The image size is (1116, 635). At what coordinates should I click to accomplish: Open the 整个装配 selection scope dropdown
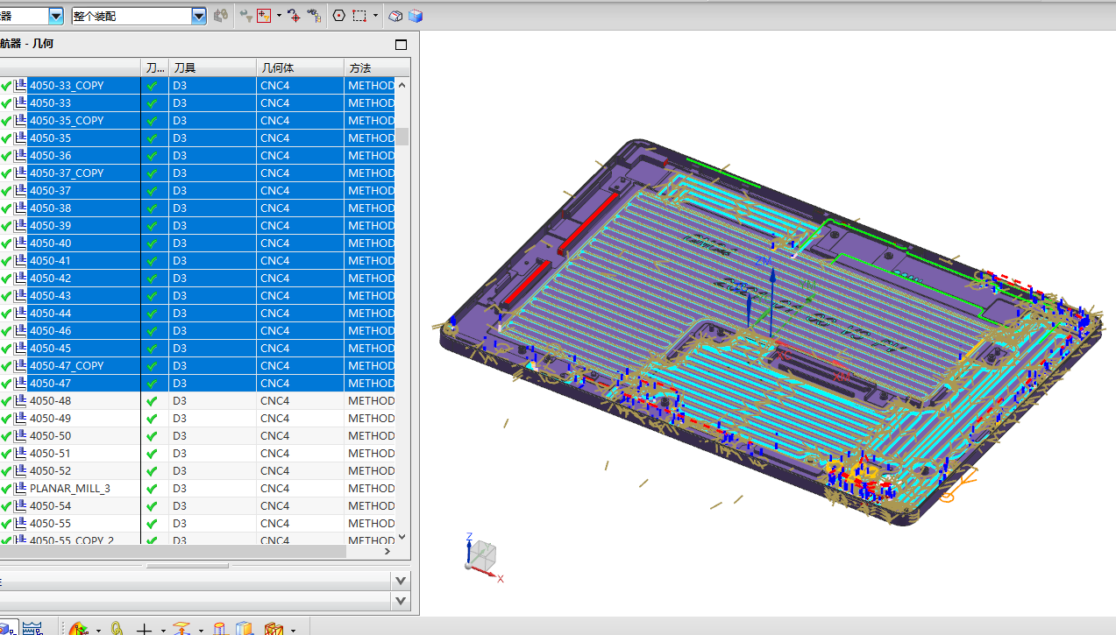[x=198, y=16]
